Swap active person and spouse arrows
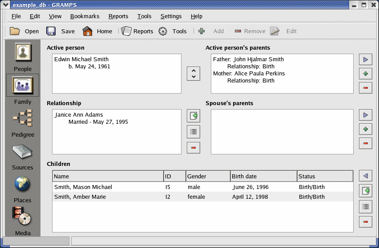 [x=194, y=74]
